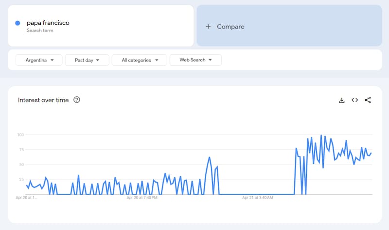This screenshot has width=389, height=230.
Task: Click the 100 value on the y-axis
Action: point(20,135)
